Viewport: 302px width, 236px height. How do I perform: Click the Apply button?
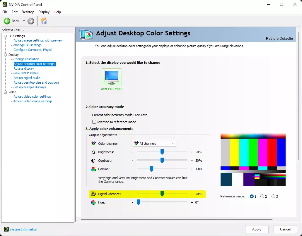[x=257, y=229]
